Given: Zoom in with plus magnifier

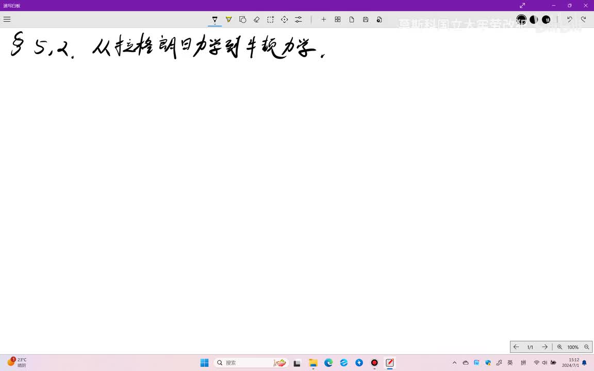Looking at the screenshot, I should [559, 347].
